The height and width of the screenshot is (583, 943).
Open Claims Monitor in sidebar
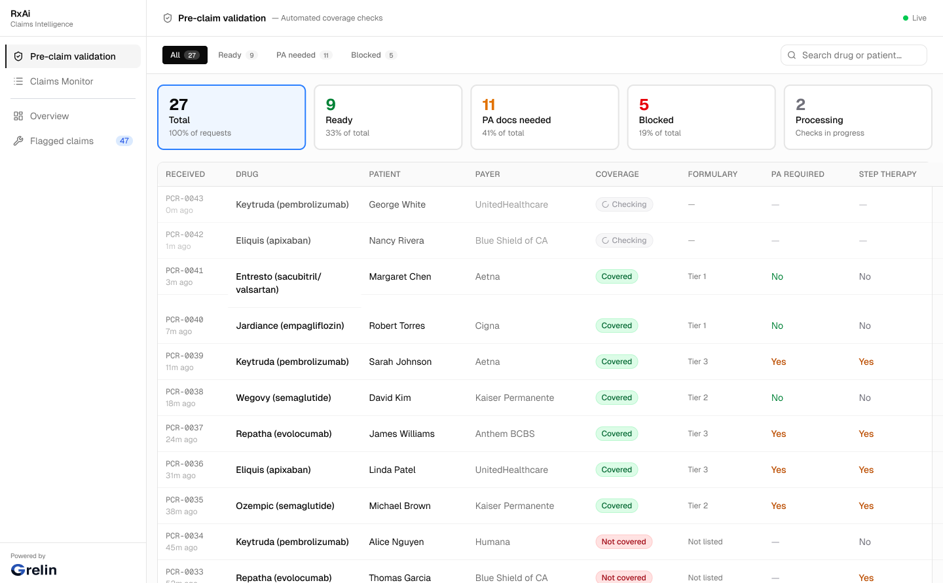pyautogui.click(x=73, y=81)
